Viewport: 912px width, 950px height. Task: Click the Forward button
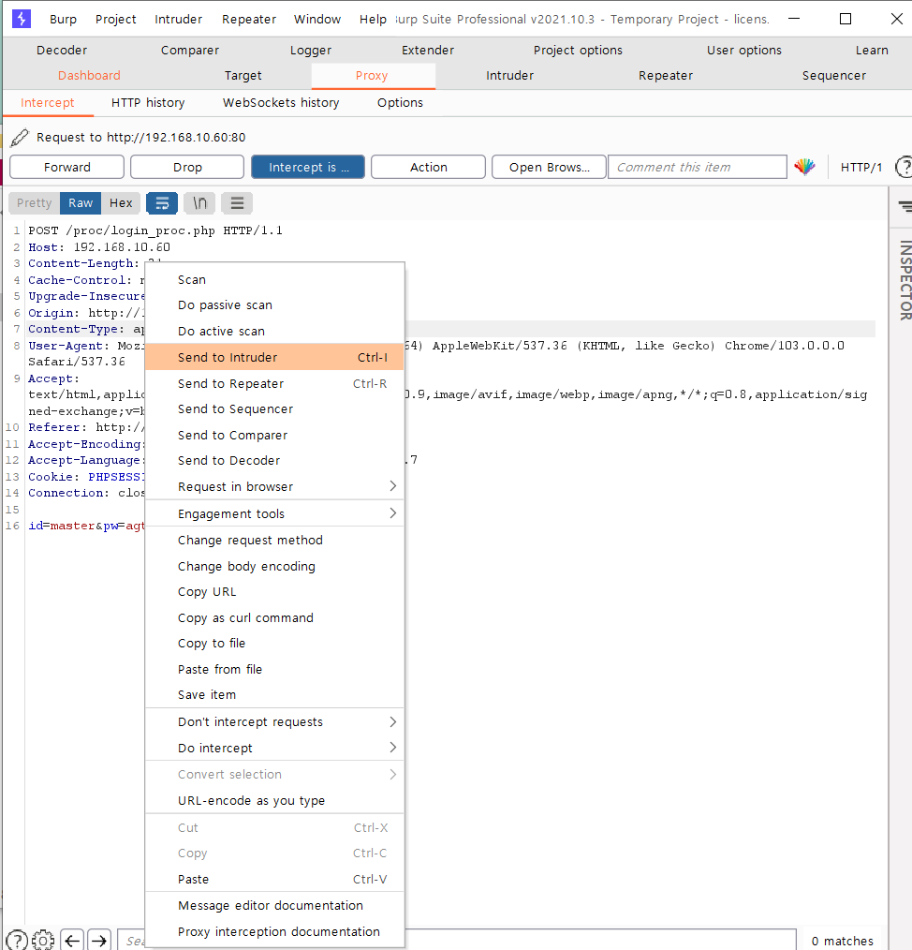tap(67, 167)
